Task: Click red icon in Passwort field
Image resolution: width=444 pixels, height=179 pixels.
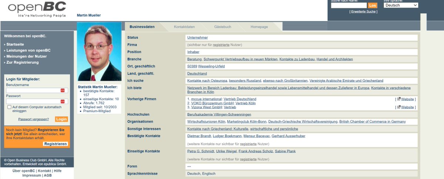Action: point(63,101)
